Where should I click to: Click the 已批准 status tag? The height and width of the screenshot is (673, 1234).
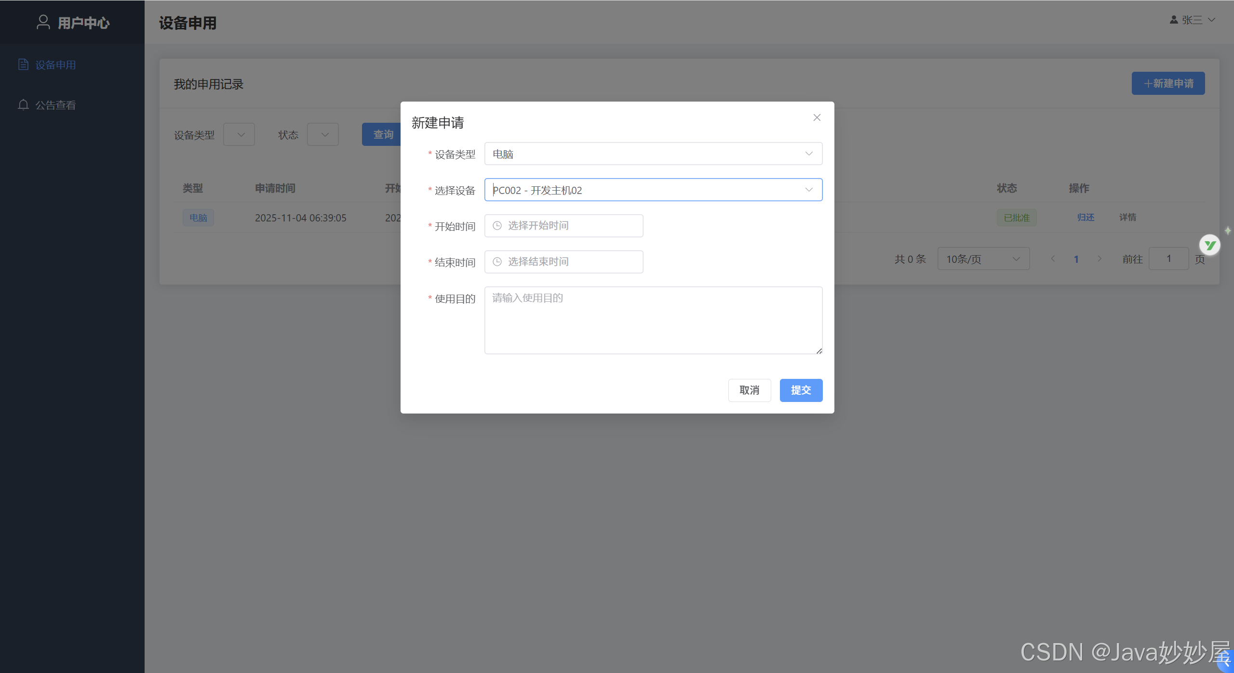[1017, 218]
